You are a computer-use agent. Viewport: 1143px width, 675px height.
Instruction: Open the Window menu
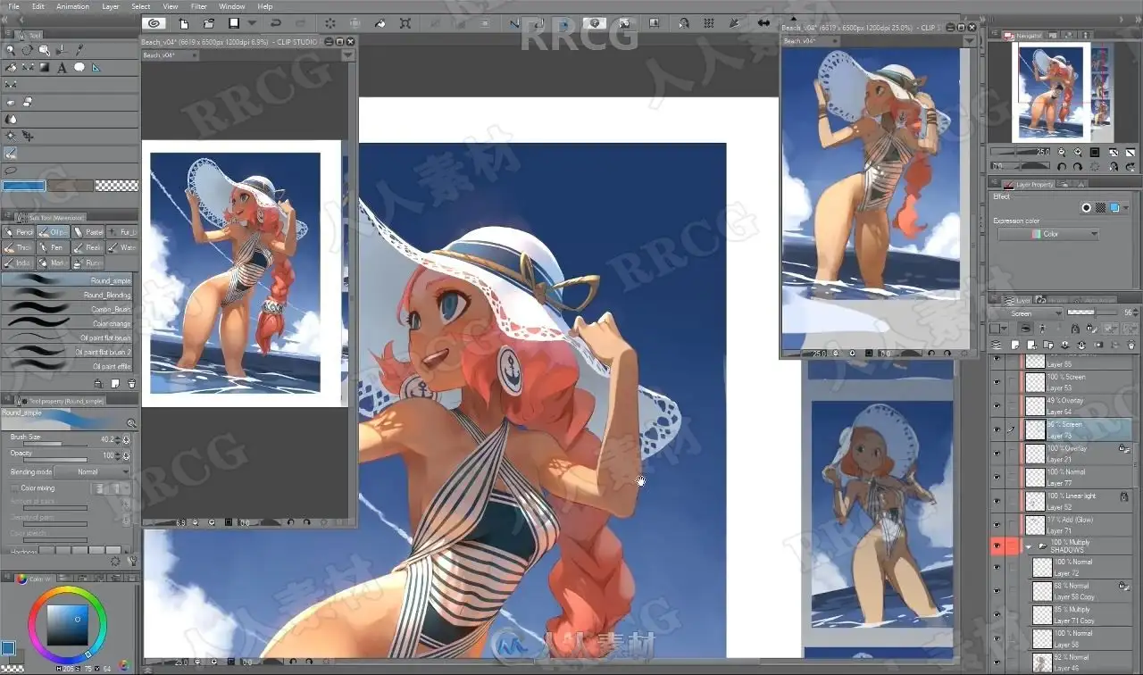(x=232, y=6)
